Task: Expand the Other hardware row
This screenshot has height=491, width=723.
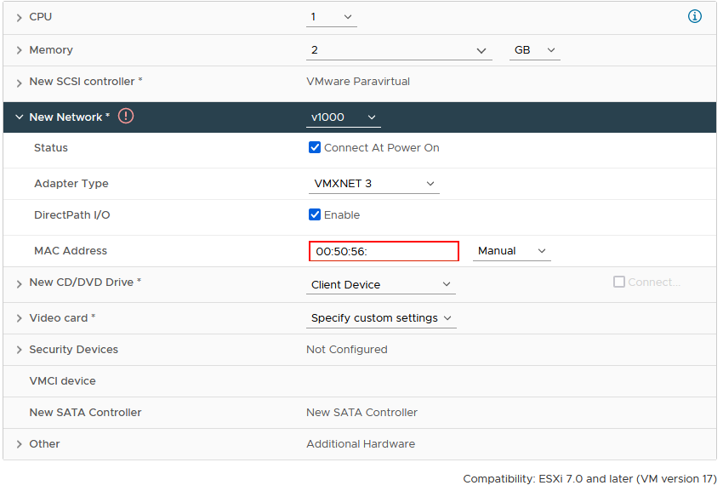Action: (x=19, y=444)
